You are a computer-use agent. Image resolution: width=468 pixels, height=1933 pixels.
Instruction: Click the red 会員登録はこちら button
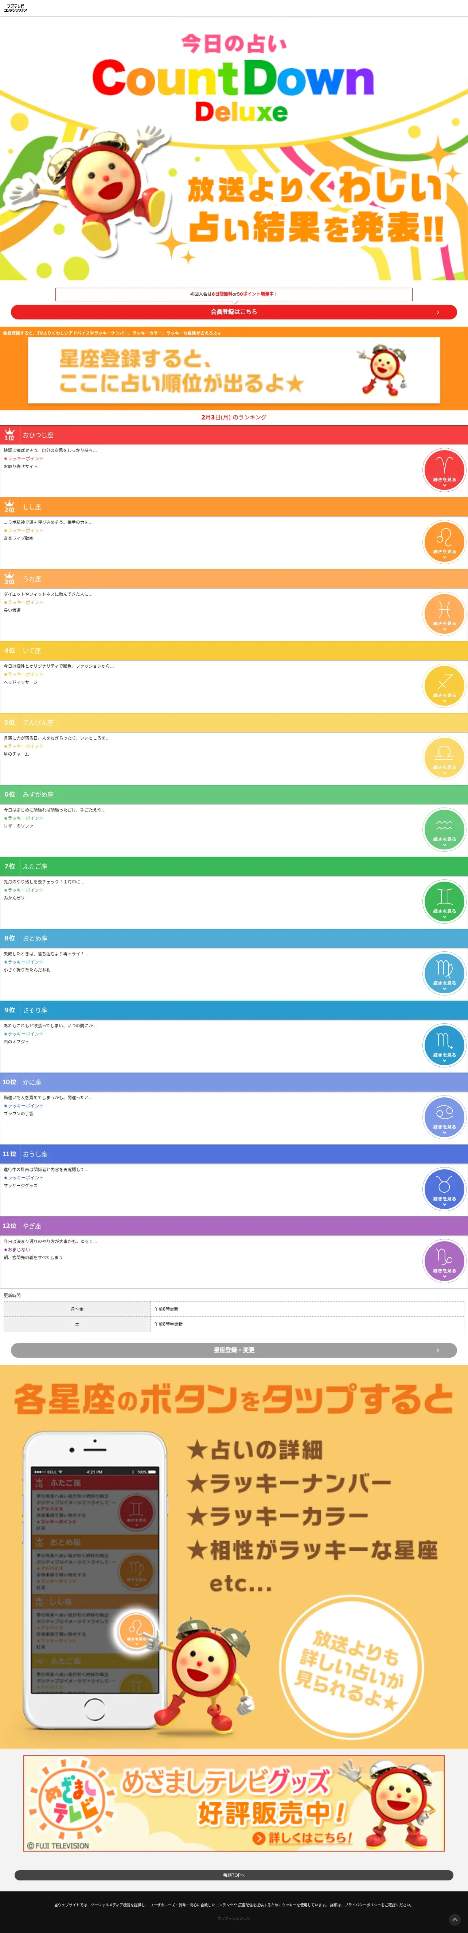pos(234,311)
